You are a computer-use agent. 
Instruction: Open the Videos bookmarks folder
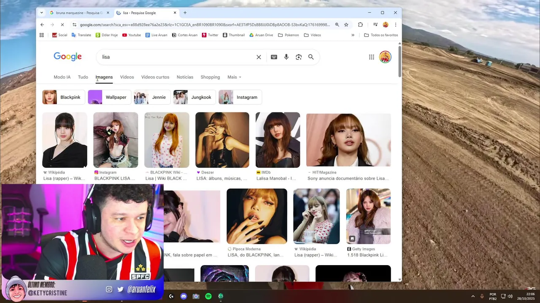pos(313,35)
